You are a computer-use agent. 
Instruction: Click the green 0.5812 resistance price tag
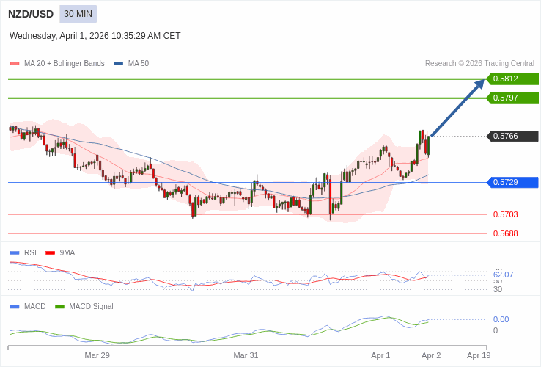[512, 79]
